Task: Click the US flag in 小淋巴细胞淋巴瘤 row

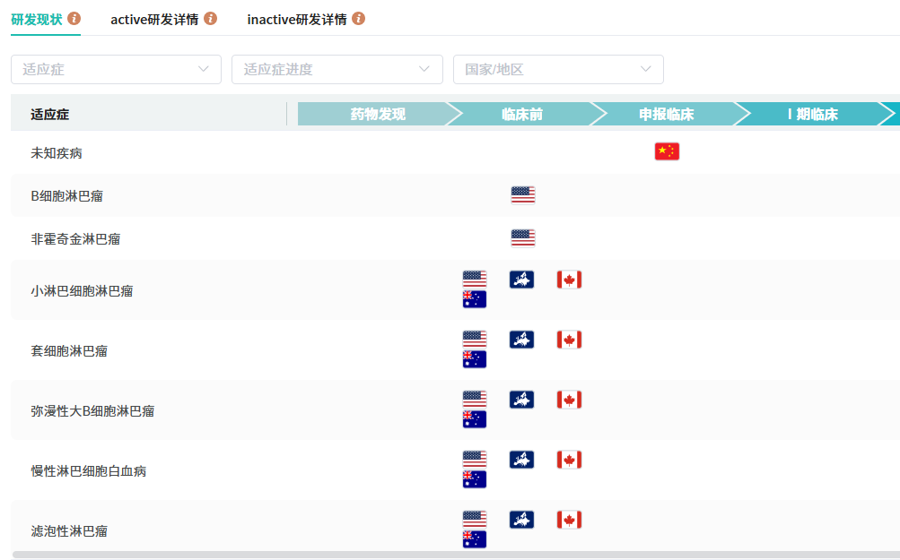Action: tap(475, 280)
